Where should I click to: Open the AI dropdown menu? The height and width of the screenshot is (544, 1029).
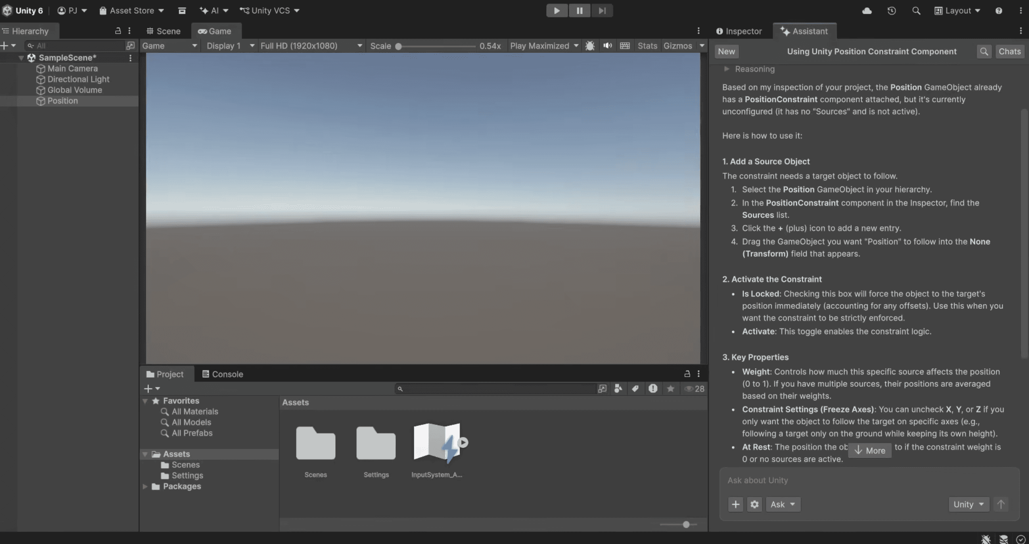[x=214, y=11]
